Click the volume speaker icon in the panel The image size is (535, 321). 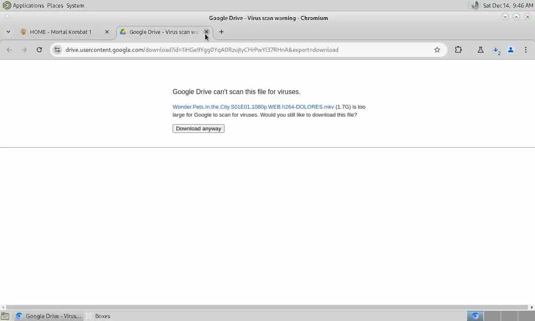coord(475,5)
